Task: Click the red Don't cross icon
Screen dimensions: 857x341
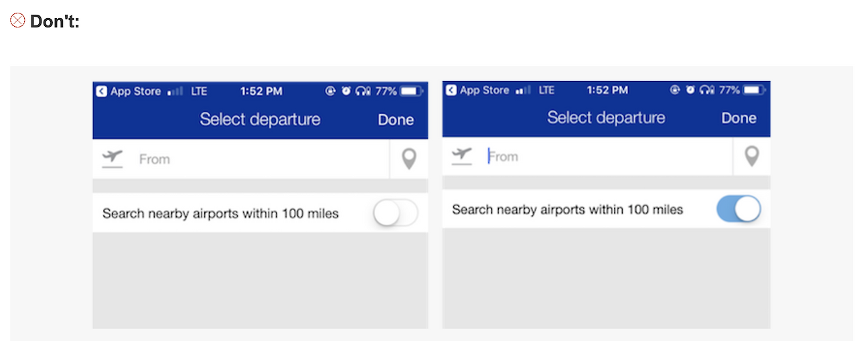Action: pyautogui.click(x=18, y=21)
